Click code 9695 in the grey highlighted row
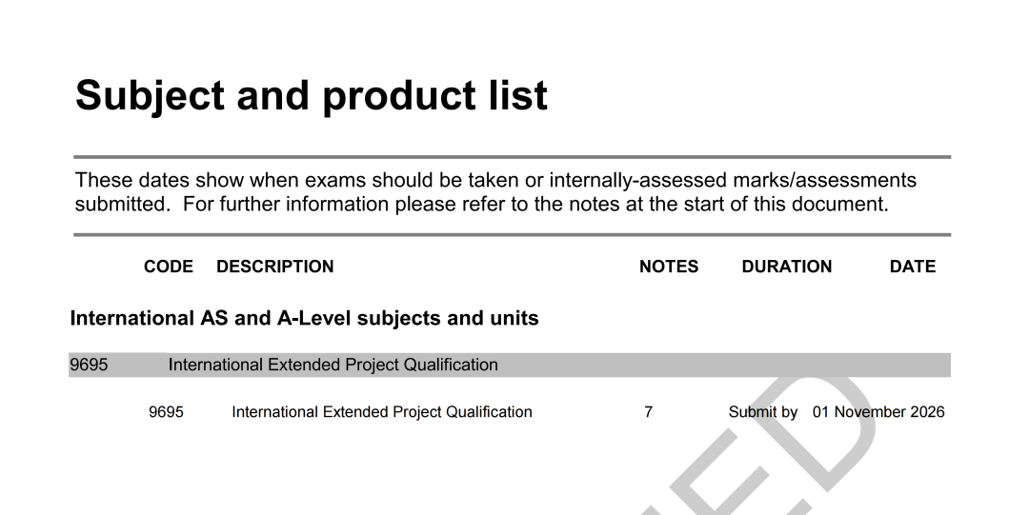Screen dimensions: 1029x515 click(x=89, y=365)
